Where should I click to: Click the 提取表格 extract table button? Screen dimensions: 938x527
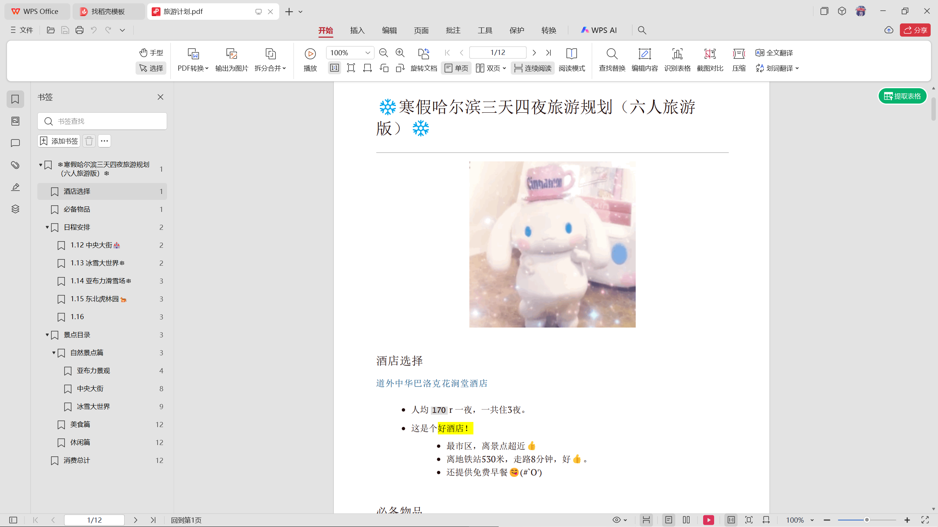click(902, 96)
